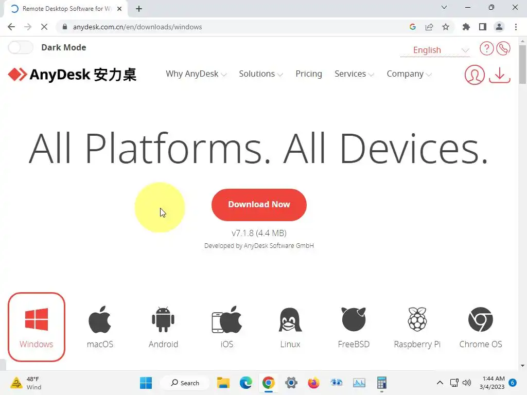Stop loading the page
This screenshot has width=527, height=395.
coord(44,27)
